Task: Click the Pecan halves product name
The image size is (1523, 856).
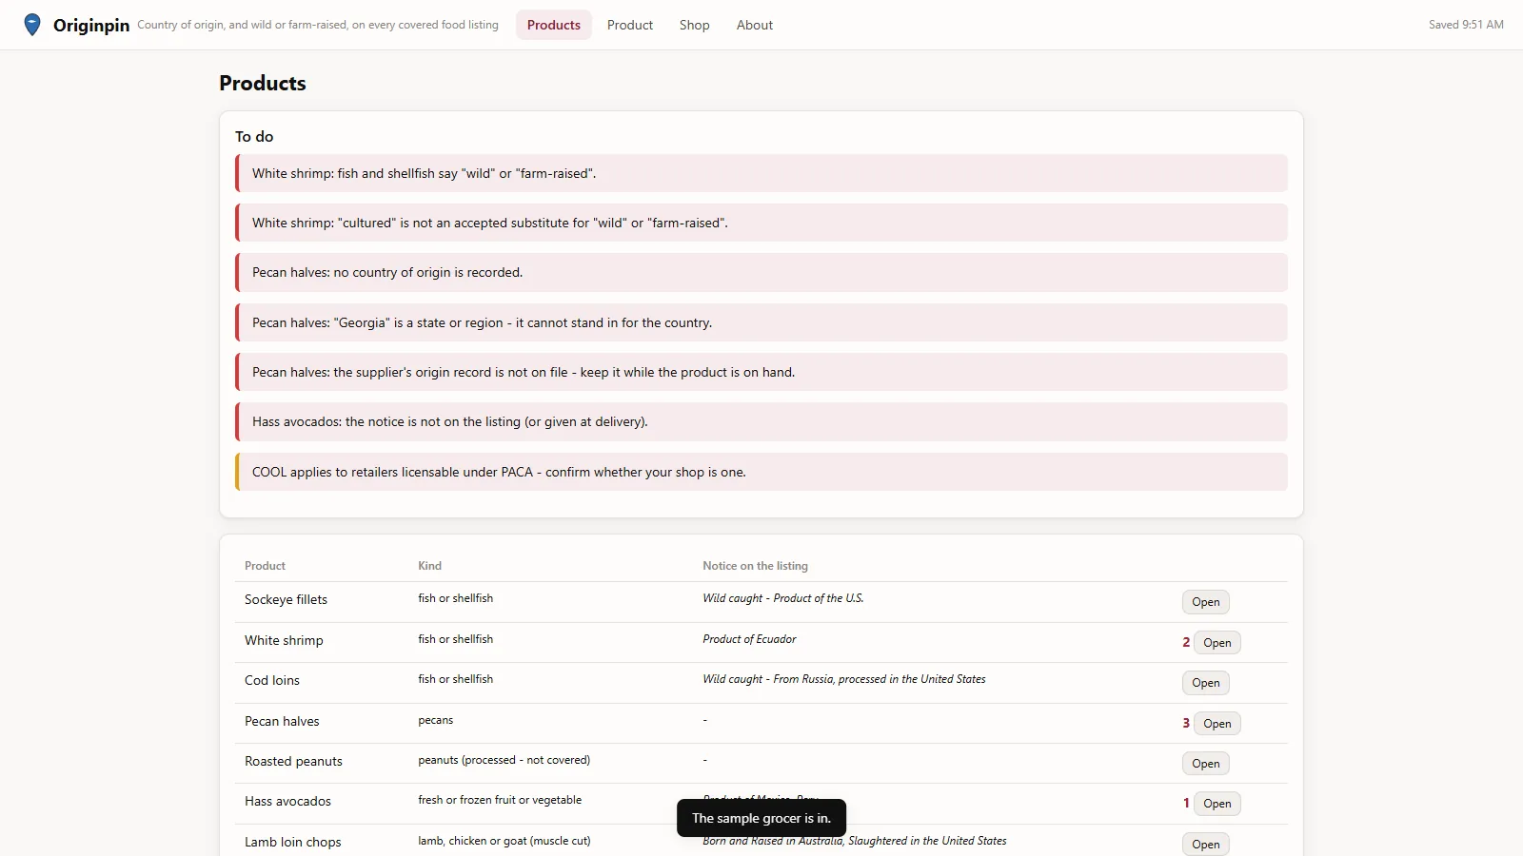Action: pos(282,721)
